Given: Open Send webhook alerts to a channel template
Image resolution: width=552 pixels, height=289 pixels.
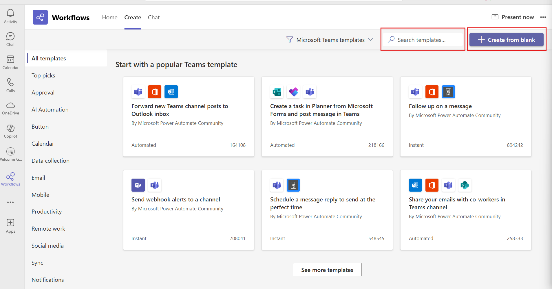Looking at the screenshot, I should pos(189,210).
